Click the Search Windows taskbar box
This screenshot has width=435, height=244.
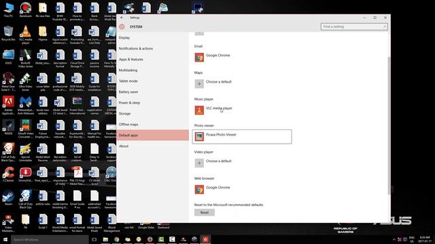coord(50,239)
